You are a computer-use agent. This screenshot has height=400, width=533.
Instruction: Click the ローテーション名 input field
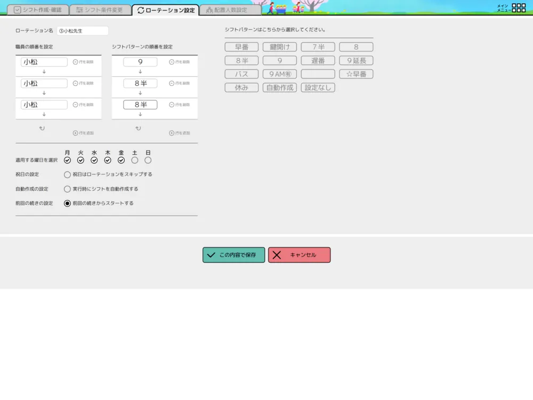pyautogui.click(x=83, y=30)
